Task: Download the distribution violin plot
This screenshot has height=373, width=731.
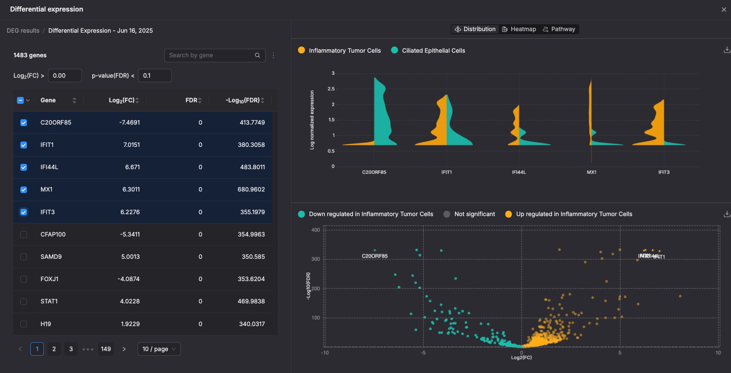Action: point(726,50)
